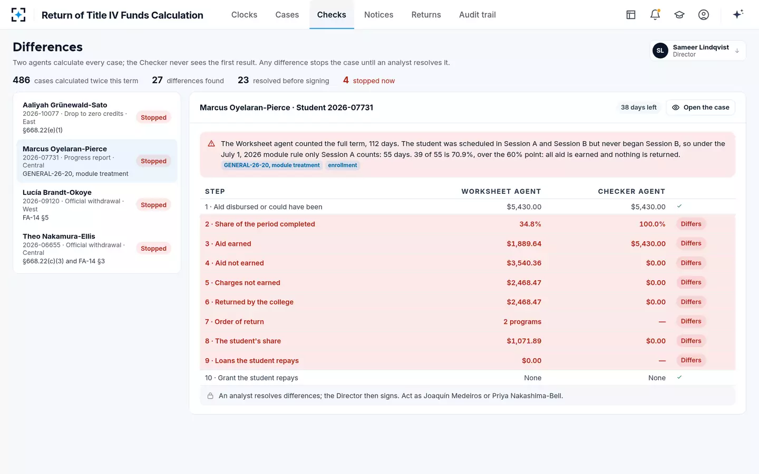Screen dimensions: 759x474
Task: Click the GENERAL-26-20, module treatment tag
Action: coord(271,165)
